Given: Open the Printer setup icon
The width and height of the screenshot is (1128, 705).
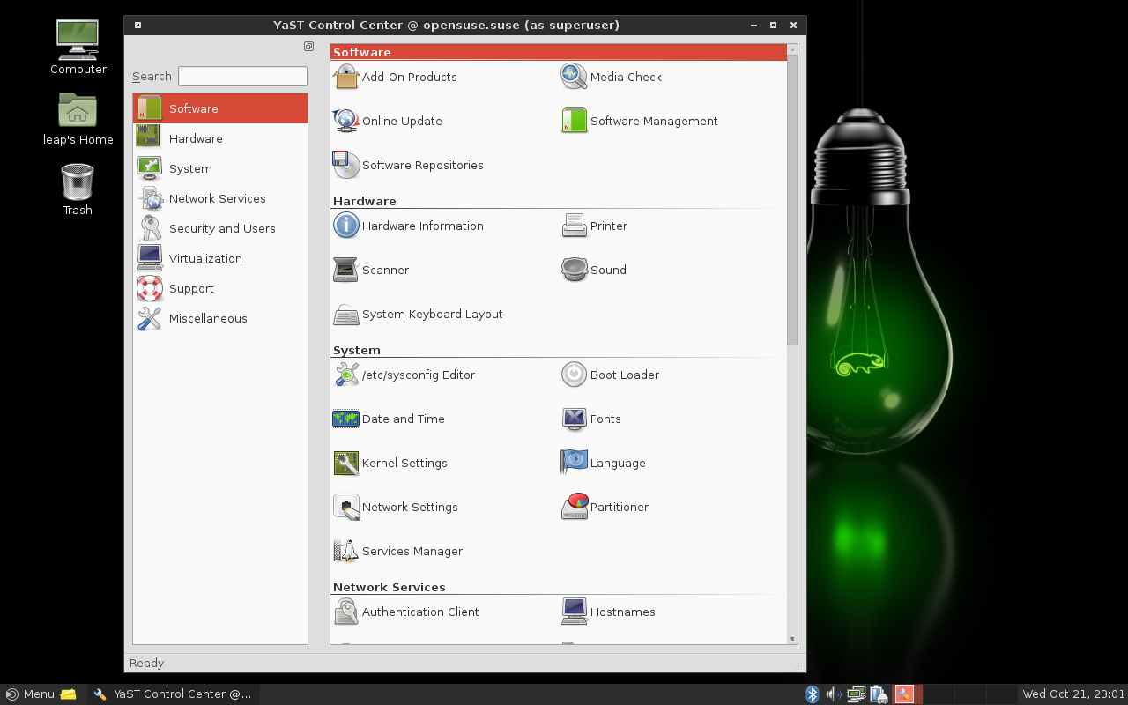Looking at the screenshot, I should [x=575, y=226].
